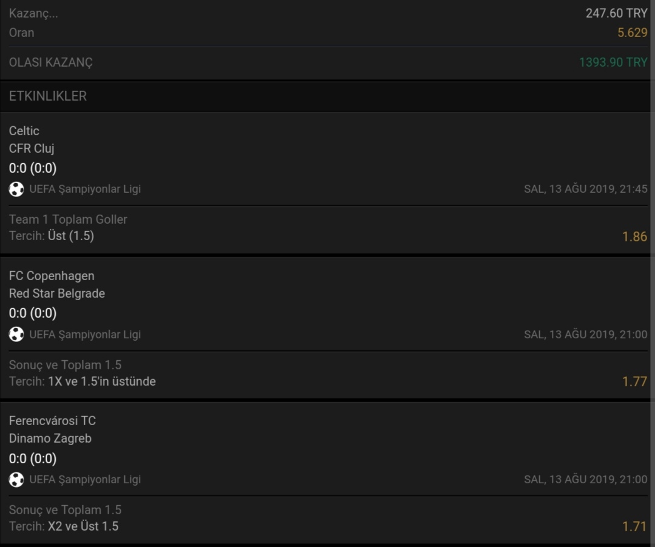
Task: Click soccer ball icon in Celtic match
Action: [16, 189]
